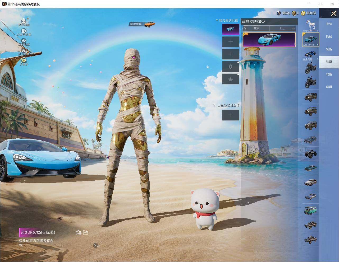
Task: Minimize the 和平精英模拟器高清版 window
Action: [x=308, y=4]
